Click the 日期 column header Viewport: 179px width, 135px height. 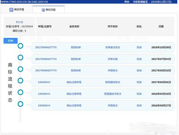pyautogui.click(x=161, y=27)
